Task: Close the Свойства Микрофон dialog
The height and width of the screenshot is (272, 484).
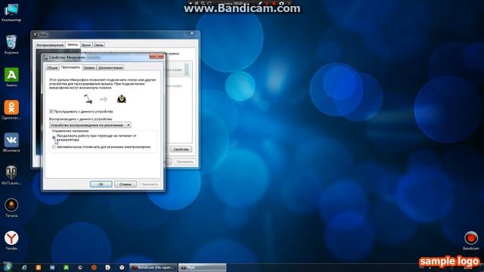Action: [x=157, y=57]
